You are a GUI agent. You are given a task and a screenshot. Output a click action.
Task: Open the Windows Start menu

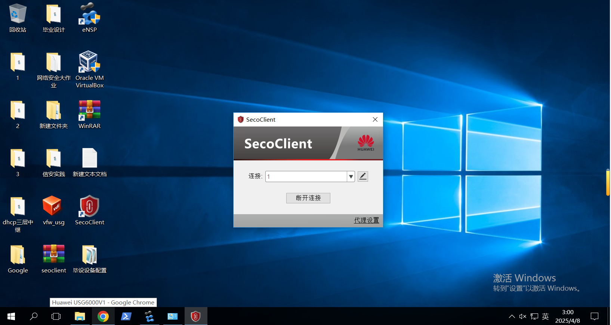pyautogui.click(x=11, y=316)
